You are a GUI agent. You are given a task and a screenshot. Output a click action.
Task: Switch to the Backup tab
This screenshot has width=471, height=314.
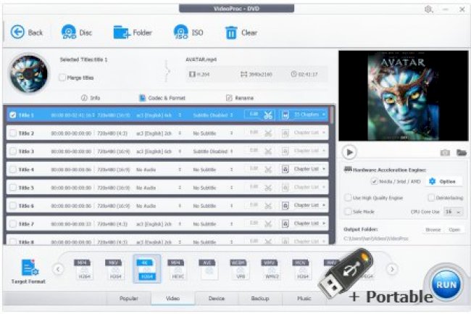[x=260, y=298]
